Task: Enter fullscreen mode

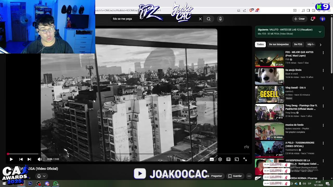Action: [x=245, y=159]
